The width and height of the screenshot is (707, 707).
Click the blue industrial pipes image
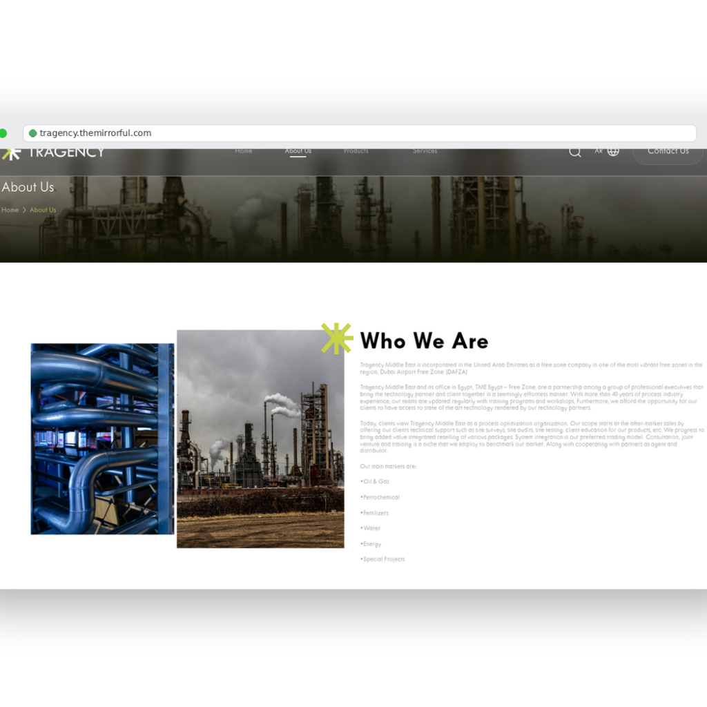coord(102,438)
